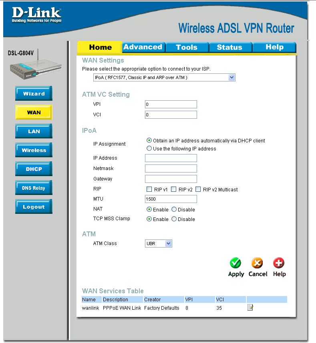Click the green Apply checkmark icon

235,263
